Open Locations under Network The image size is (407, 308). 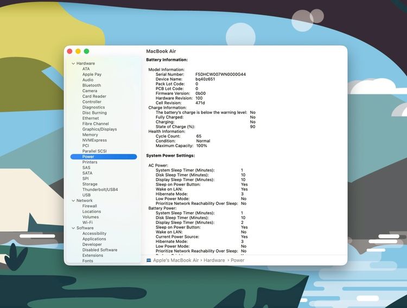click(x=92, y=211)
